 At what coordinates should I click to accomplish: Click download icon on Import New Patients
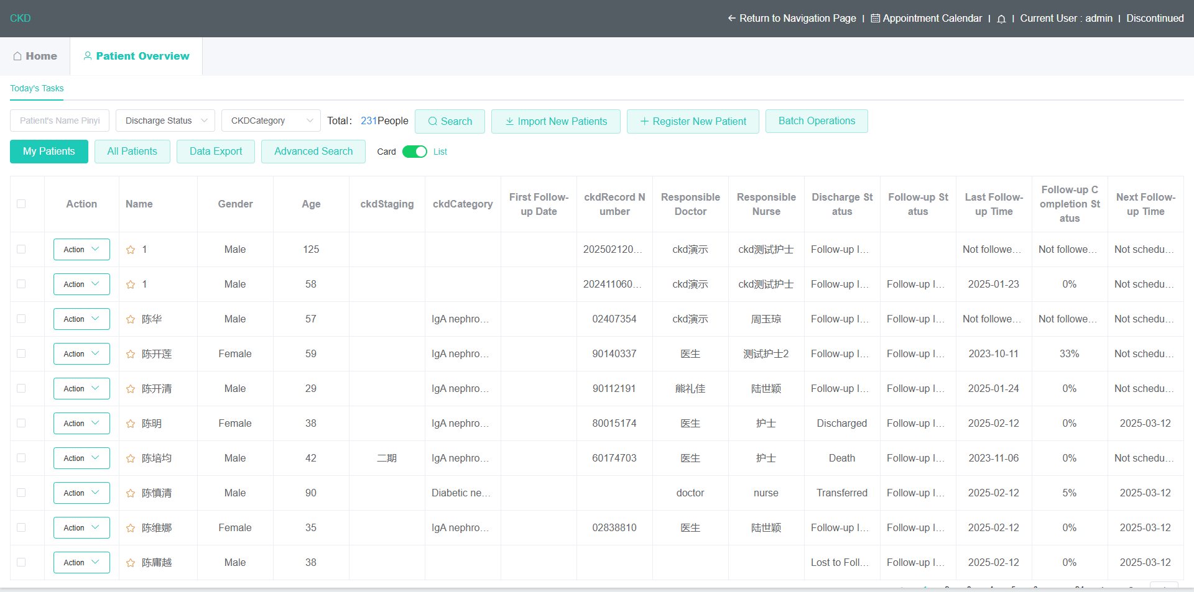tap(509, 121)
